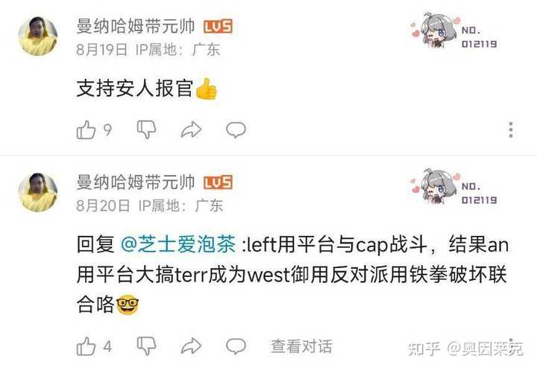Open the 查看对话 conversation link
Screen dimensions: 537x370
[x=302, y=346]
